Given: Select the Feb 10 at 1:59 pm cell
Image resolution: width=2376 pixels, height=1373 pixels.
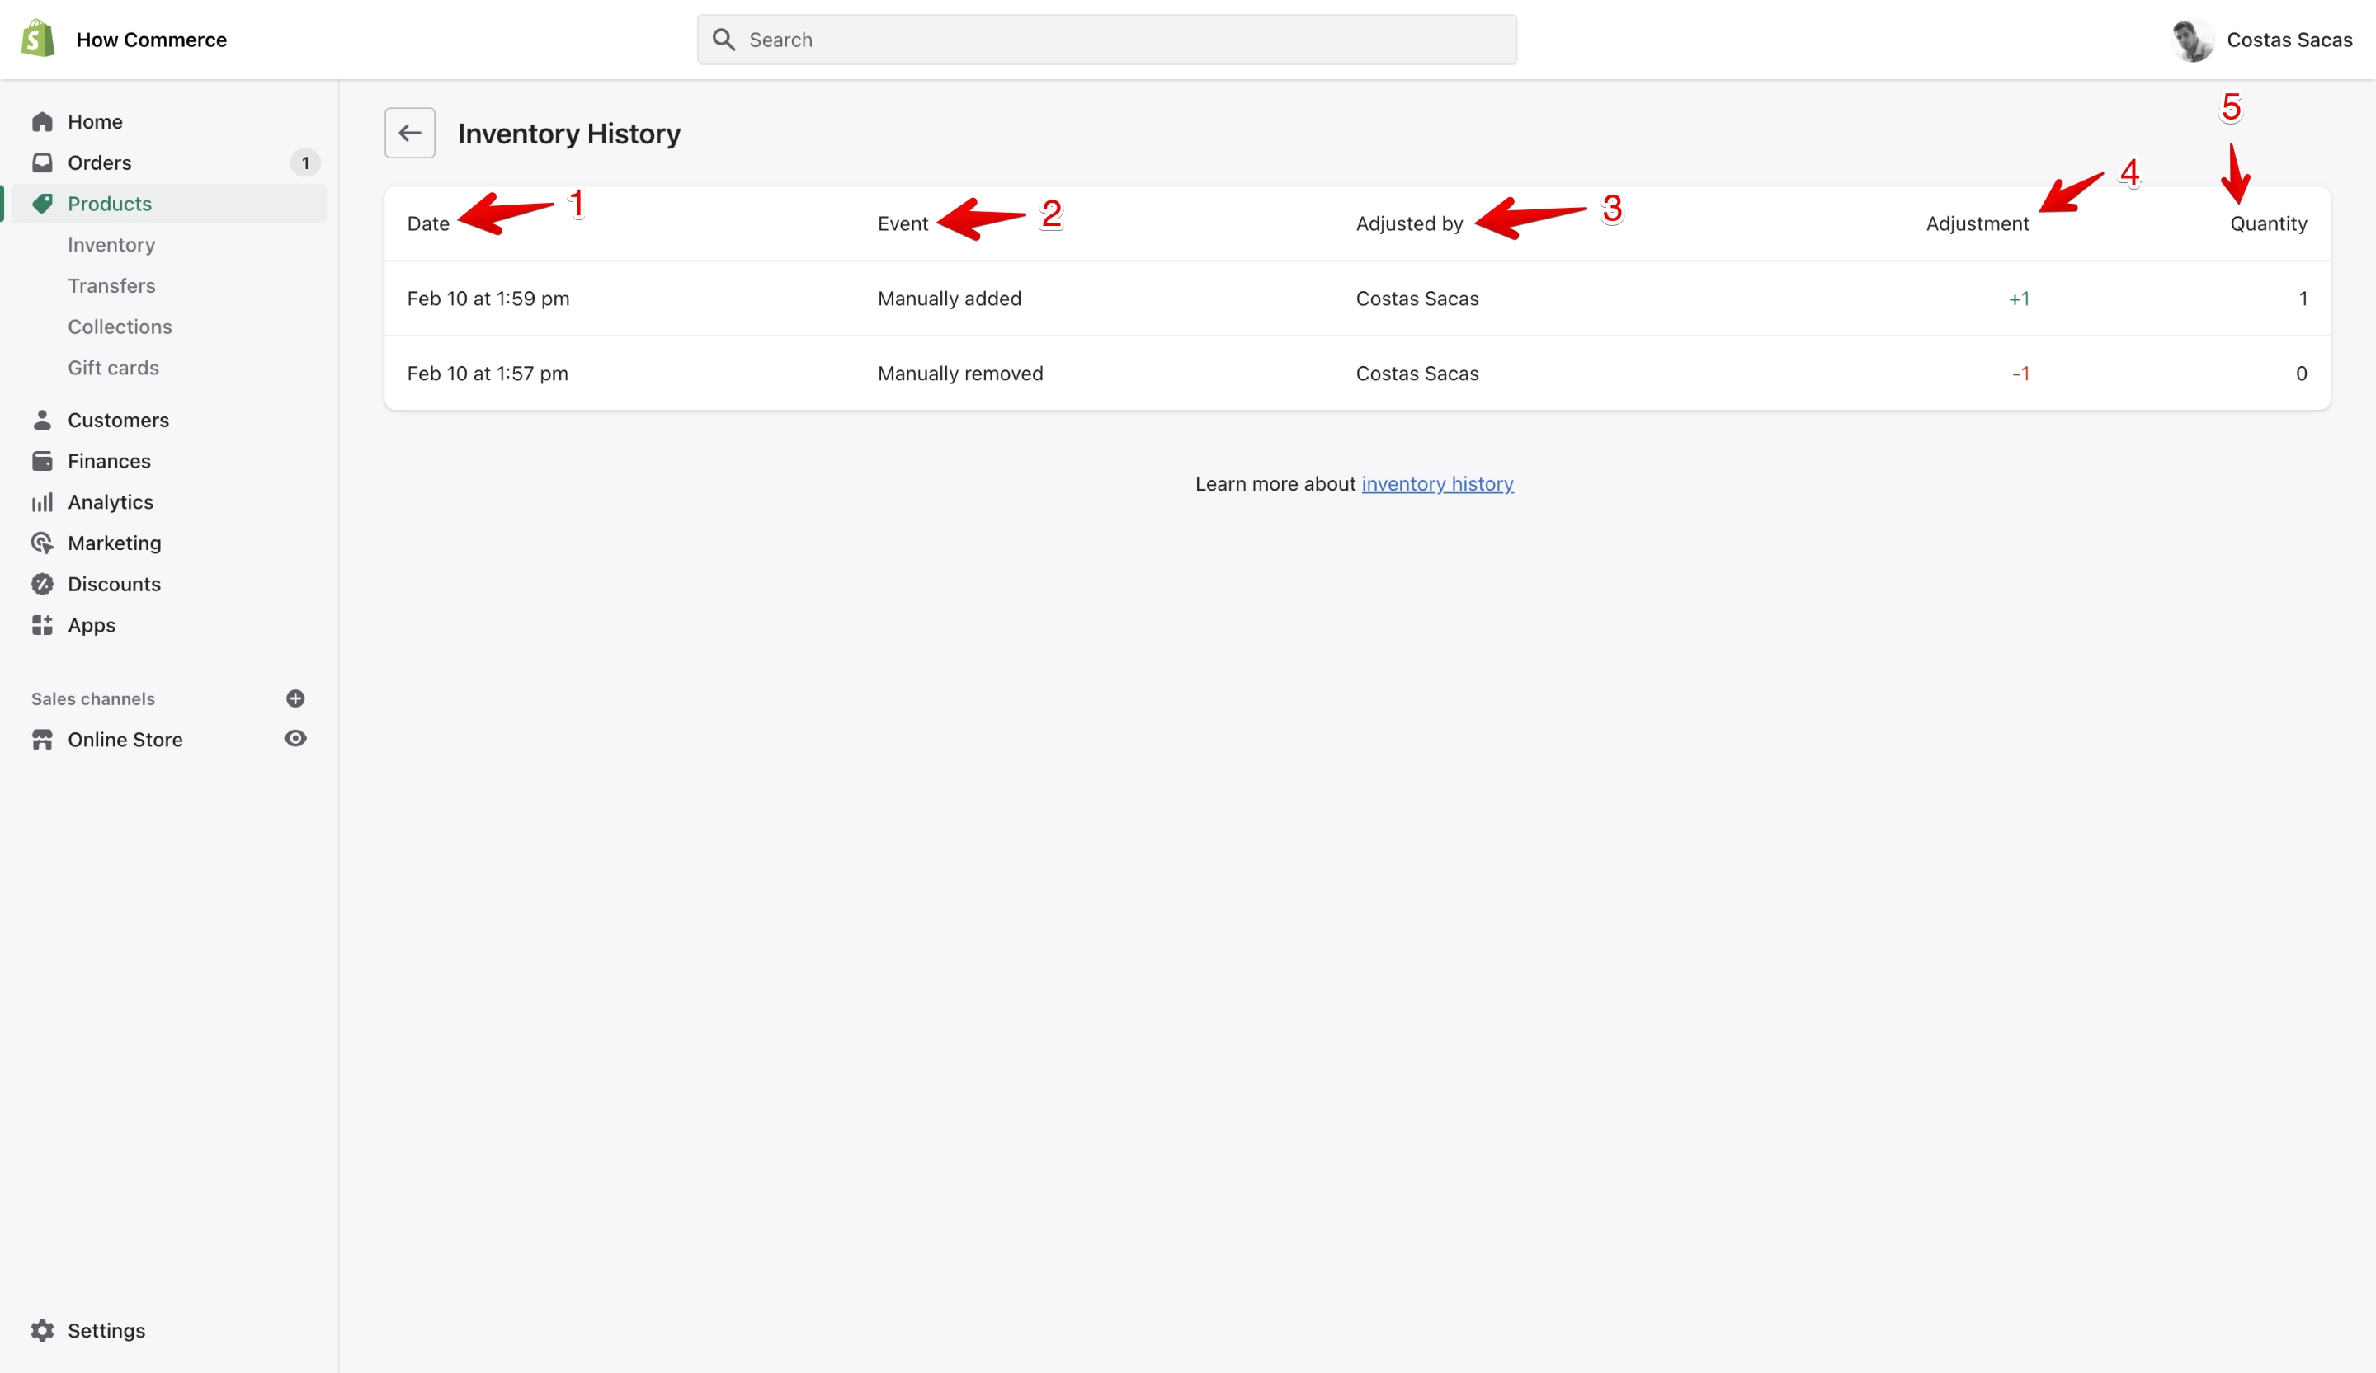Looking at the screenshot, I should [x=488, y=299].
